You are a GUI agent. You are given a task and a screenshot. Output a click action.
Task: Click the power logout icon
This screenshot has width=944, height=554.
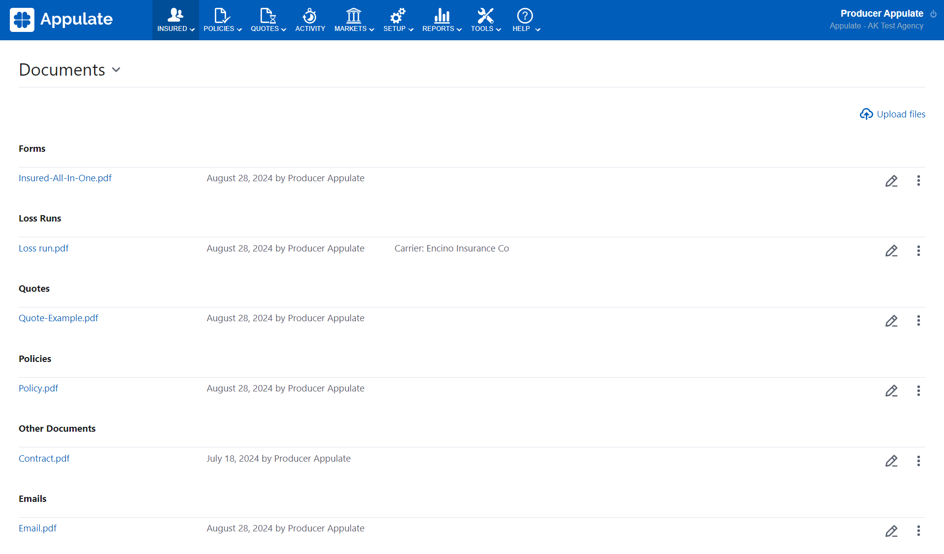click(933, 14)
